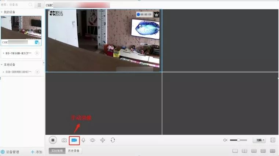
Task: Open the PTZ direction control
Action: click(103, 140)
